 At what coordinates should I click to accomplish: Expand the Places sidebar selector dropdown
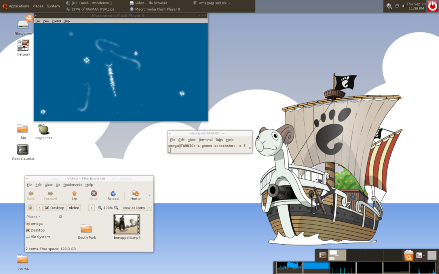click(x=33, y=217)
